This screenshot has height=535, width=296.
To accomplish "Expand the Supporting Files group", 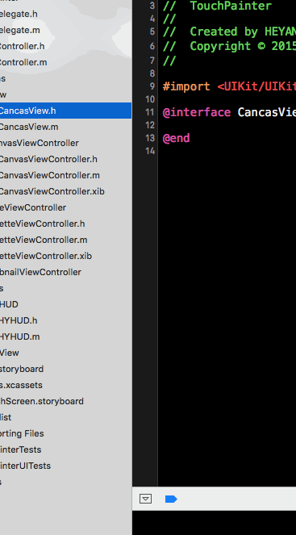I will click(x=22, y=433).
